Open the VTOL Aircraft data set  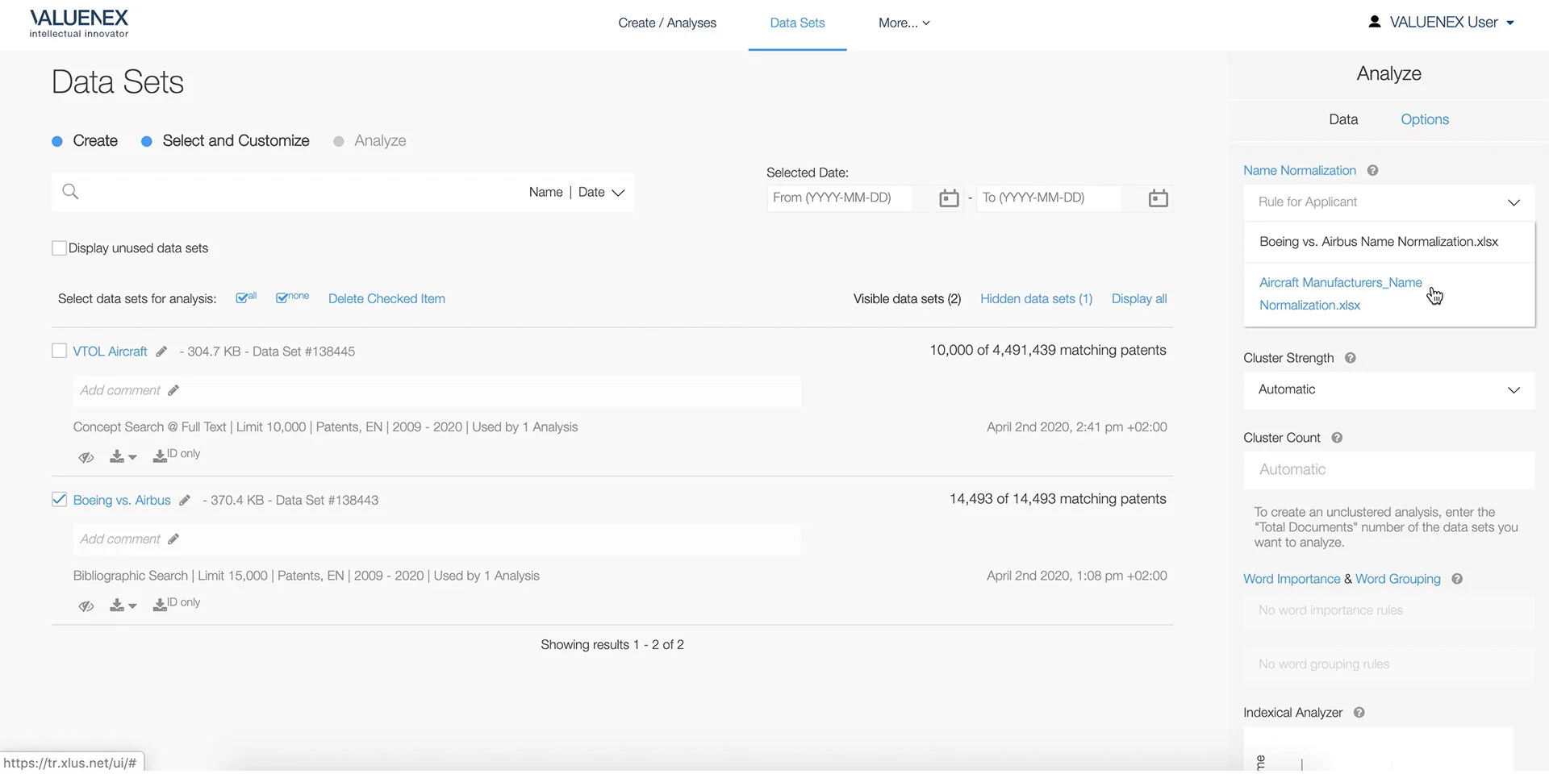point(110,352)
